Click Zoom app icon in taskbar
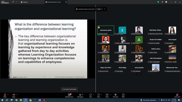The height and width of the screenshot is (102, 182). point(26,100)
